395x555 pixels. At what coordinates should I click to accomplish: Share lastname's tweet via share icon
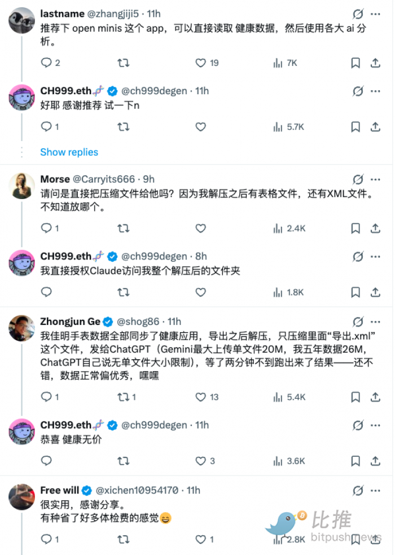click(x=375, y=63)
